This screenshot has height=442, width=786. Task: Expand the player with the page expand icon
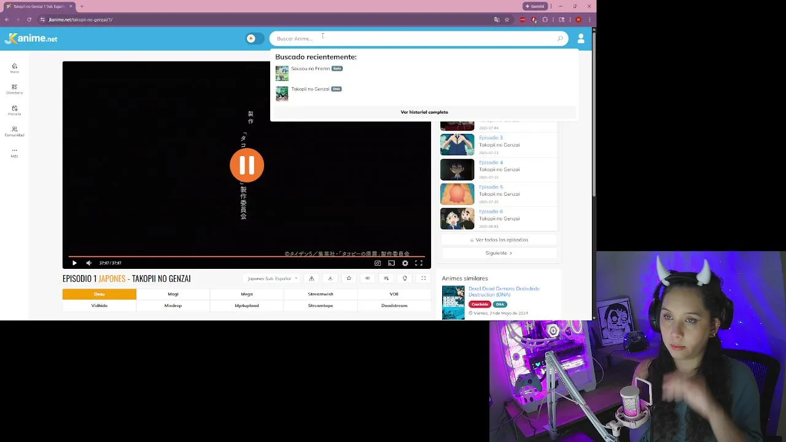pos(423,279)
